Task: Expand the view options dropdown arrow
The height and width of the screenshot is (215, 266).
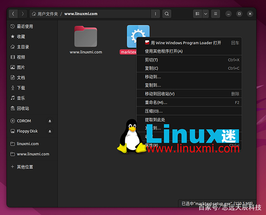Action: pos(205,14)
